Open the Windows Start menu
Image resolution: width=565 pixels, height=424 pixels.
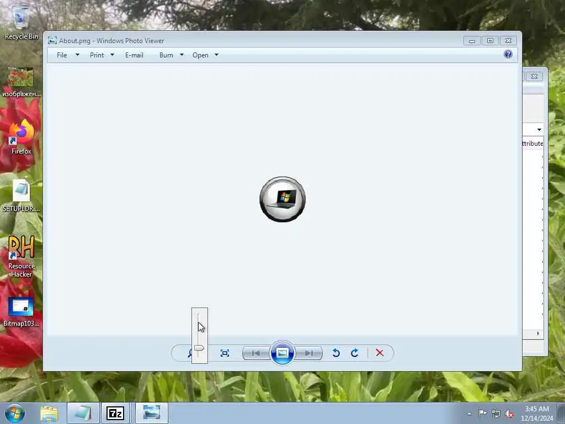15,413
